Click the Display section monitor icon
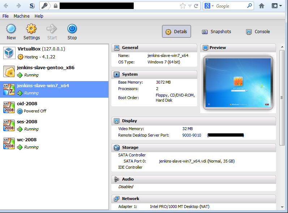288x213 pixels. point(117,121)
